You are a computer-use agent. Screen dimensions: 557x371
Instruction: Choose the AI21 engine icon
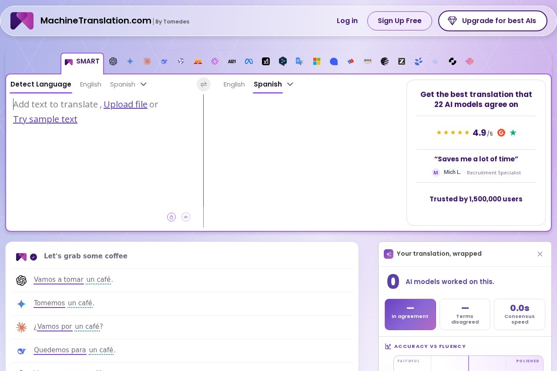(232, 61)
